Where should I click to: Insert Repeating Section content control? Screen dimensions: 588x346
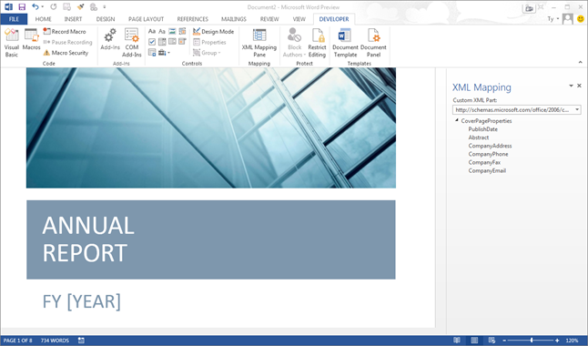click(x=152, y=53)
